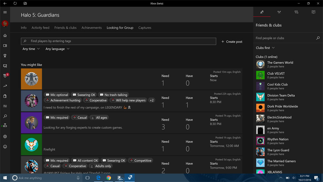Click the +2 more tags chip
The image size is (323, 182).
(151, 101)
